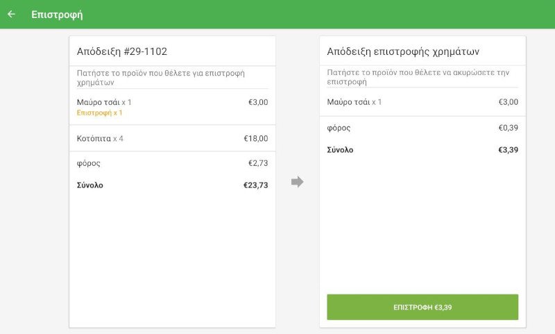The width and height of the screenshot is (555, 334).
Task: Click the orange 'Επιστροφή x 1' label
Action: coord(99,112)
